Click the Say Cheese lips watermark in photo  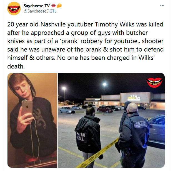click(x=154, y=82)
